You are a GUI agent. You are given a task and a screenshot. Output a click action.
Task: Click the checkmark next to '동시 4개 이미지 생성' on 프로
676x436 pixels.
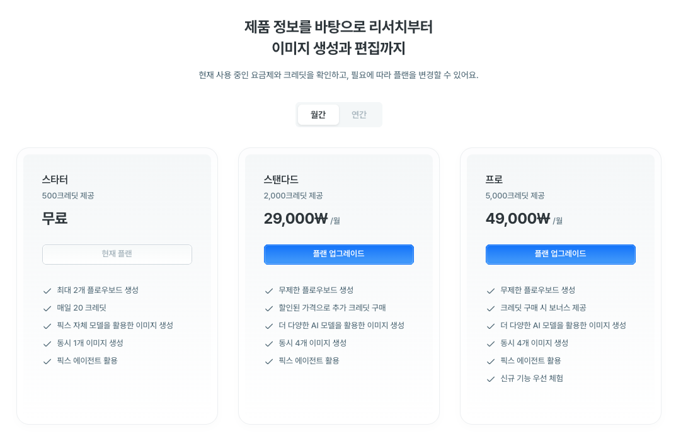coord(491,343)
